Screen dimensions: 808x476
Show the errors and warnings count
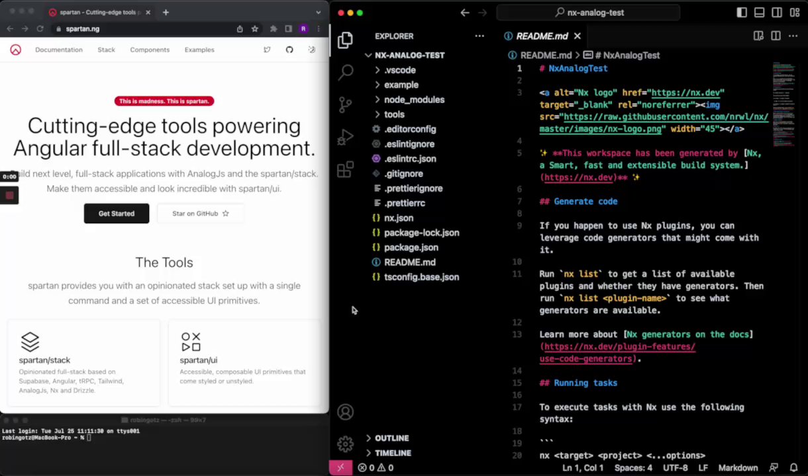(376, 467)
